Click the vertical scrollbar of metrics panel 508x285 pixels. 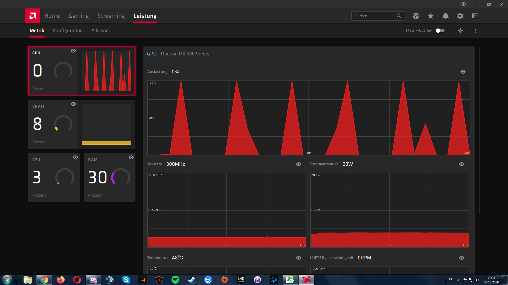(479, 131)
